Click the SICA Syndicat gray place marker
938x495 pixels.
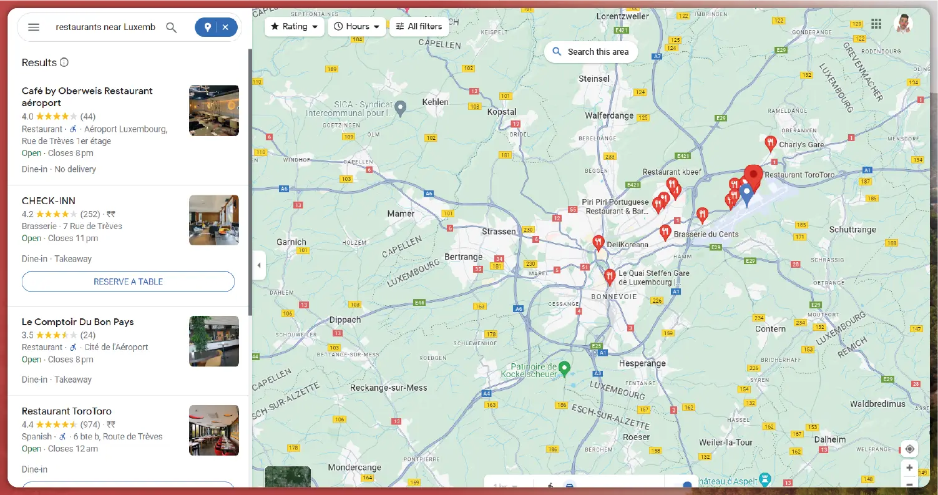pyautogui.click(x=401, y=109)
